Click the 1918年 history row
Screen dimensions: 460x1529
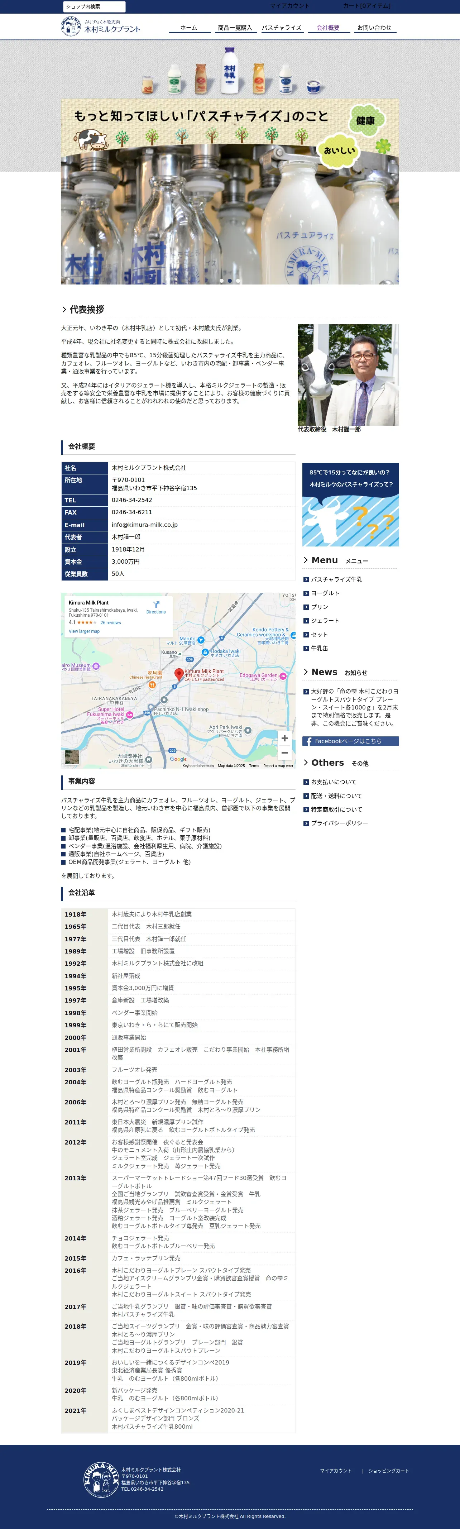(178, 915)
